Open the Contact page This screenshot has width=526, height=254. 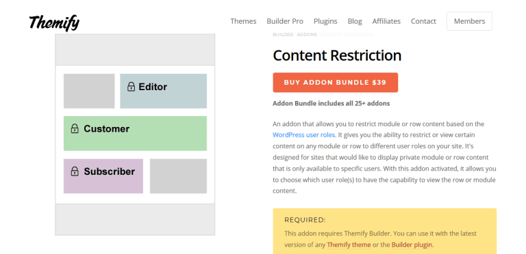click(423, 21)
